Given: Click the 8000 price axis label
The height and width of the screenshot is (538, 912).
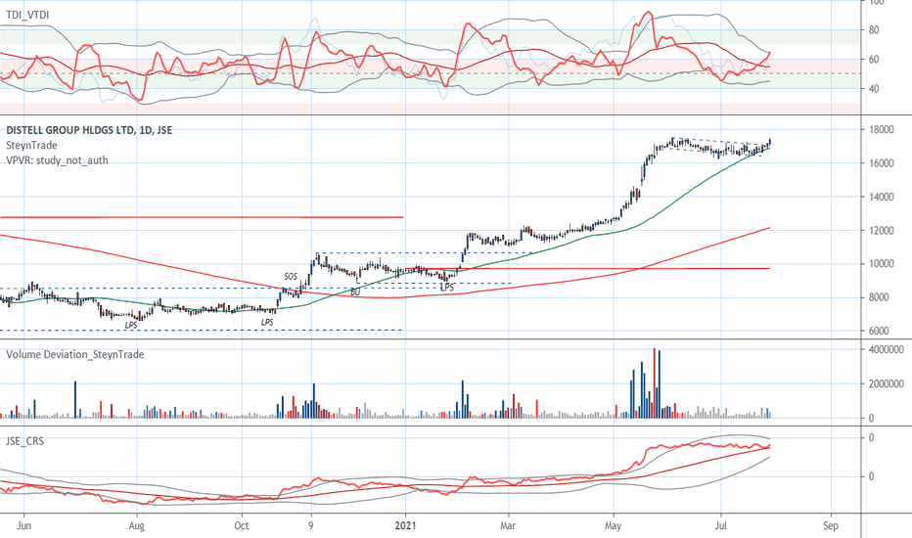Looking at the screenshot, I should (879, 297).
